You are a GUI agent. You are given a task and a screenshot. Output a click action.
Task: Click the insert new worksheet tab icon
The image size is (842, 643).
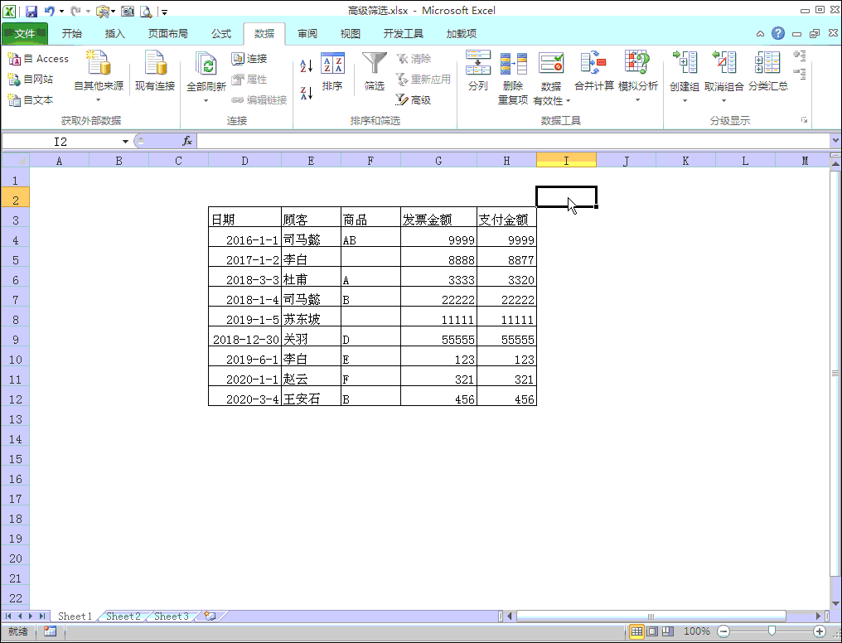point(210,616)
